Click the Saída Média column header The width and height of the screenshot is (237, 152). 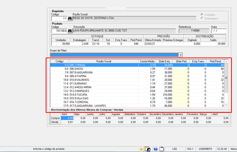click(x=147, y=61)
